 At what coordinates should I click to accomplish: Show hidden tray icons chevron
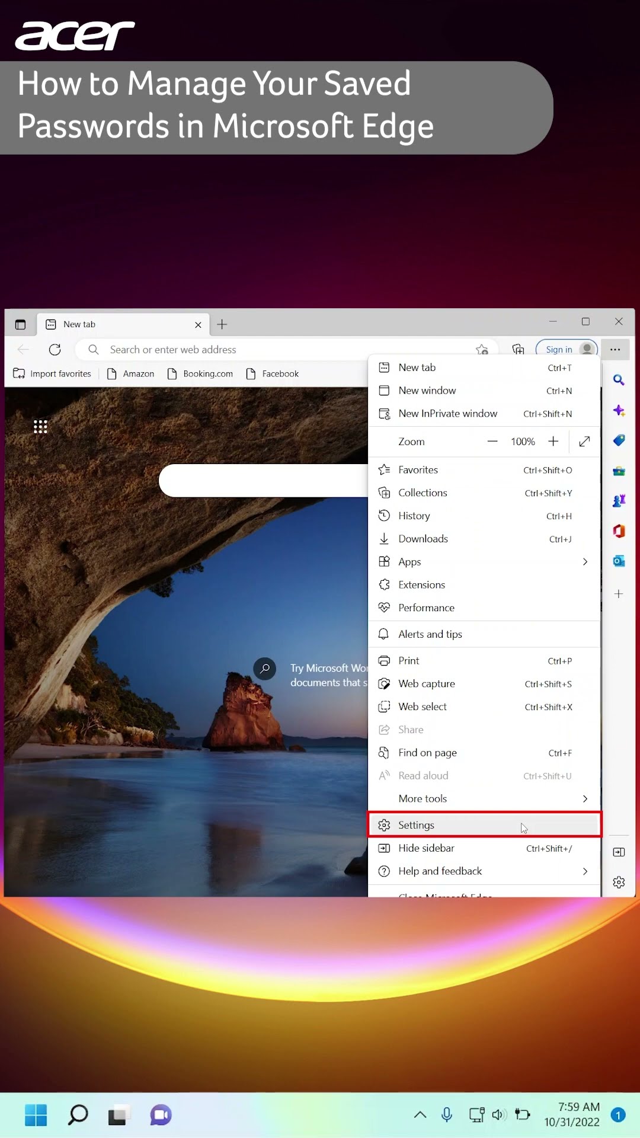[x=420, y=1115]
